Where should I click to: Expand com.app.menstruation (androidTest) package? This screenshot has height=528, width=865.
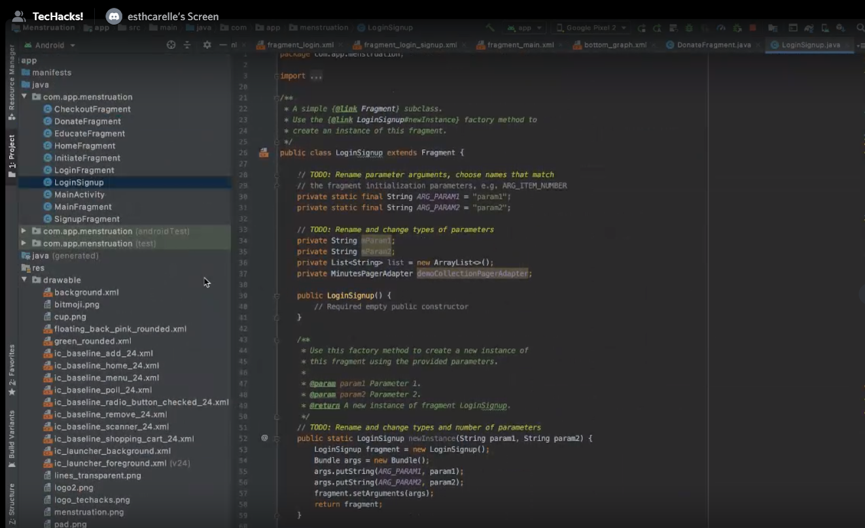pos(24,231)
